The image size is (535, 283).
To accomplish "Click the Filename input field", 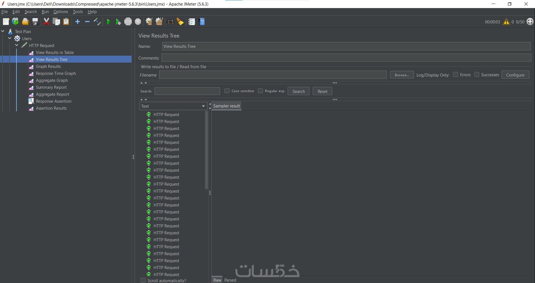I will pyautogui.click(x=273, y=75).
